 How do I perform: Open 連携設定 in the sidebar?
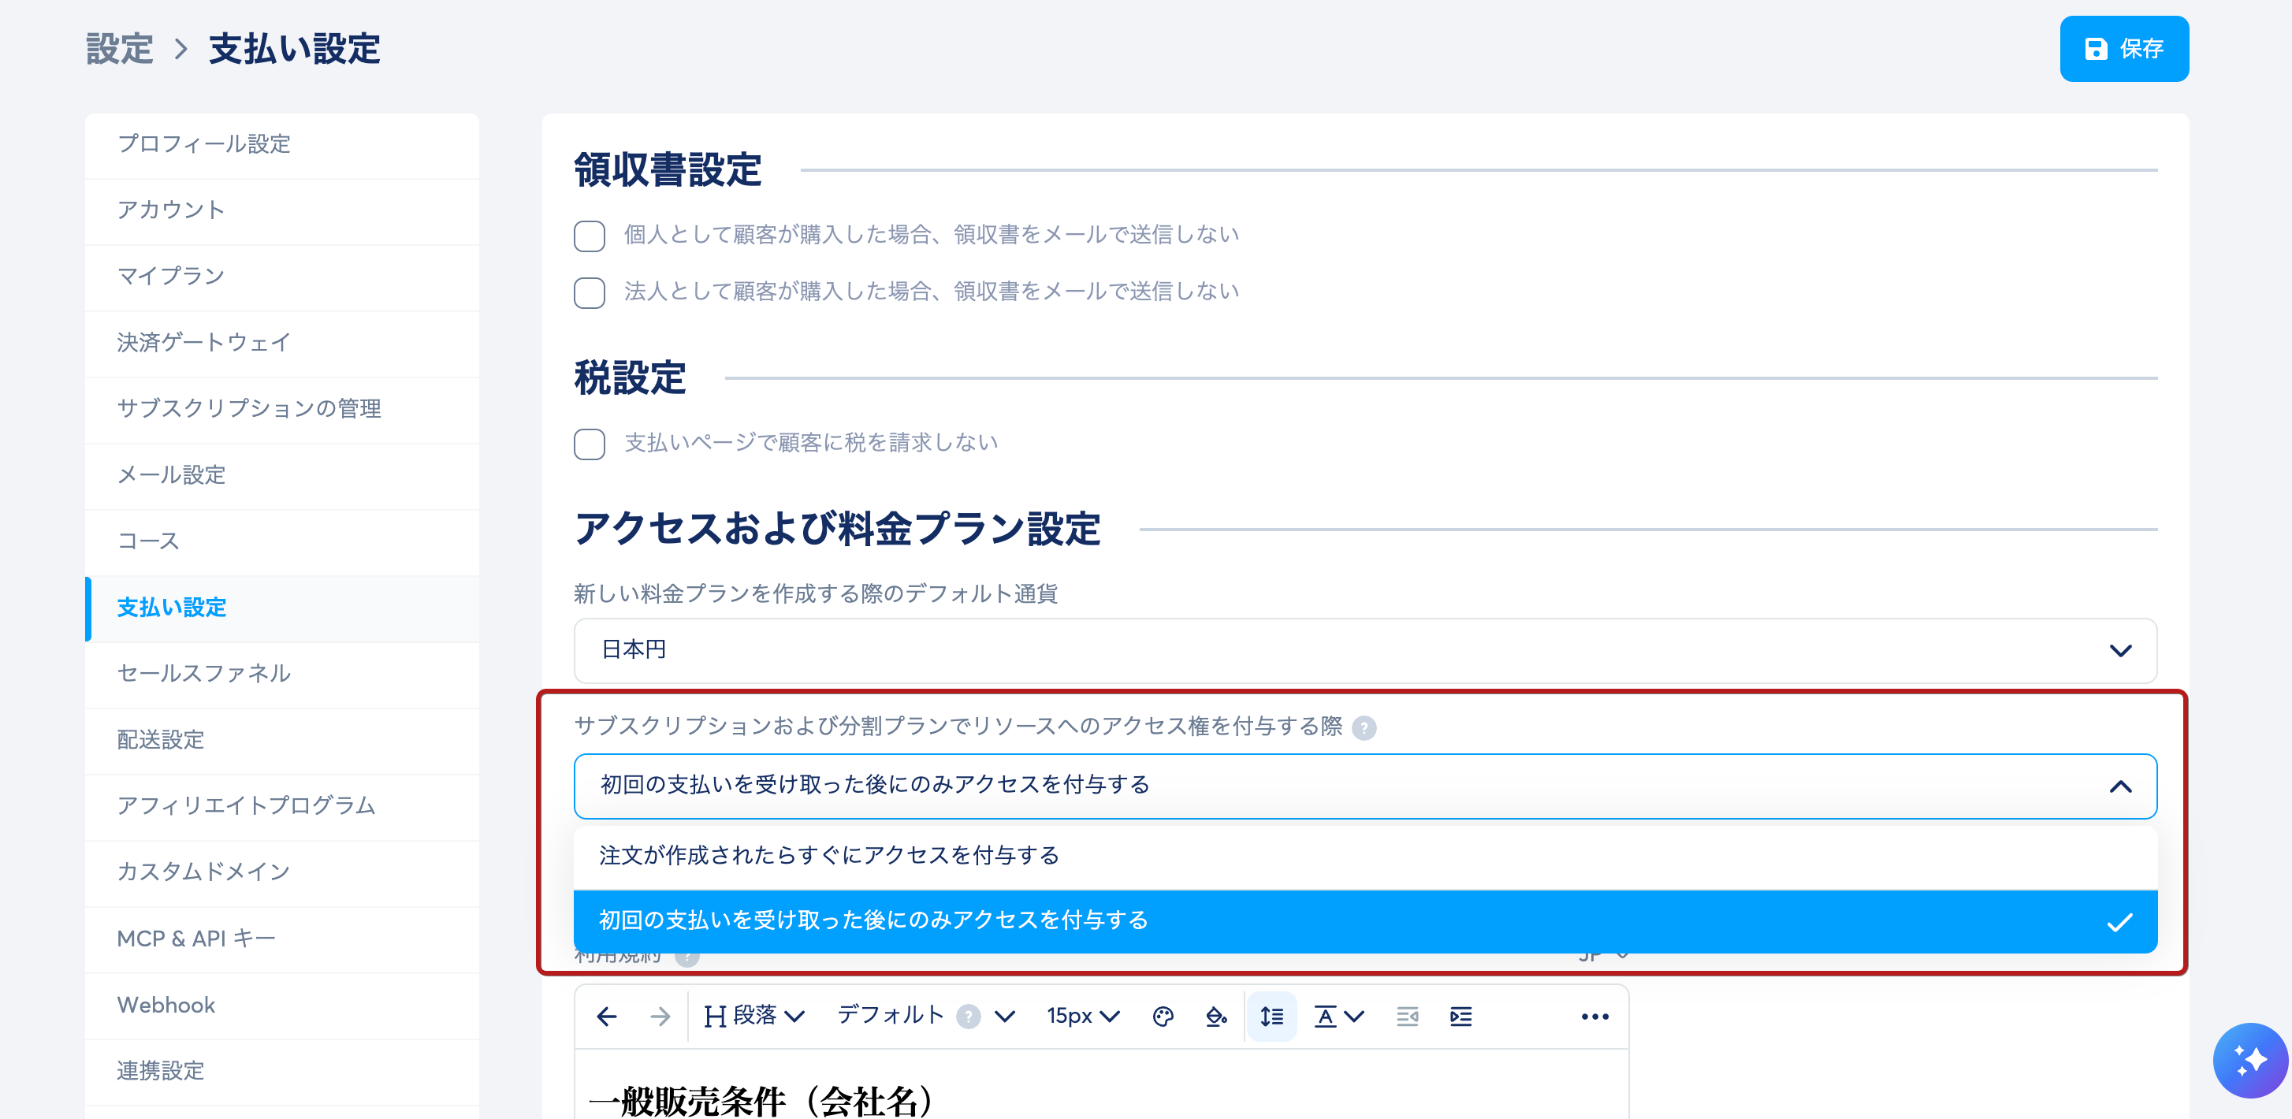click(282, 1072)
